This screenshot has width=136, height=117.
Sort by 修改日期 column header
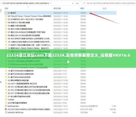pos(57,8)
